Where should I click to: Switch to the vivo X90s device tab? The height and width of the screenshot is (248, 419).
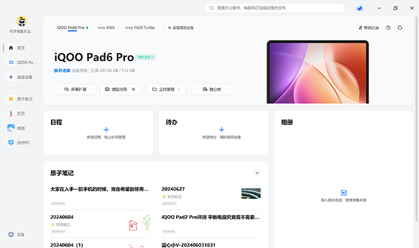106,28
